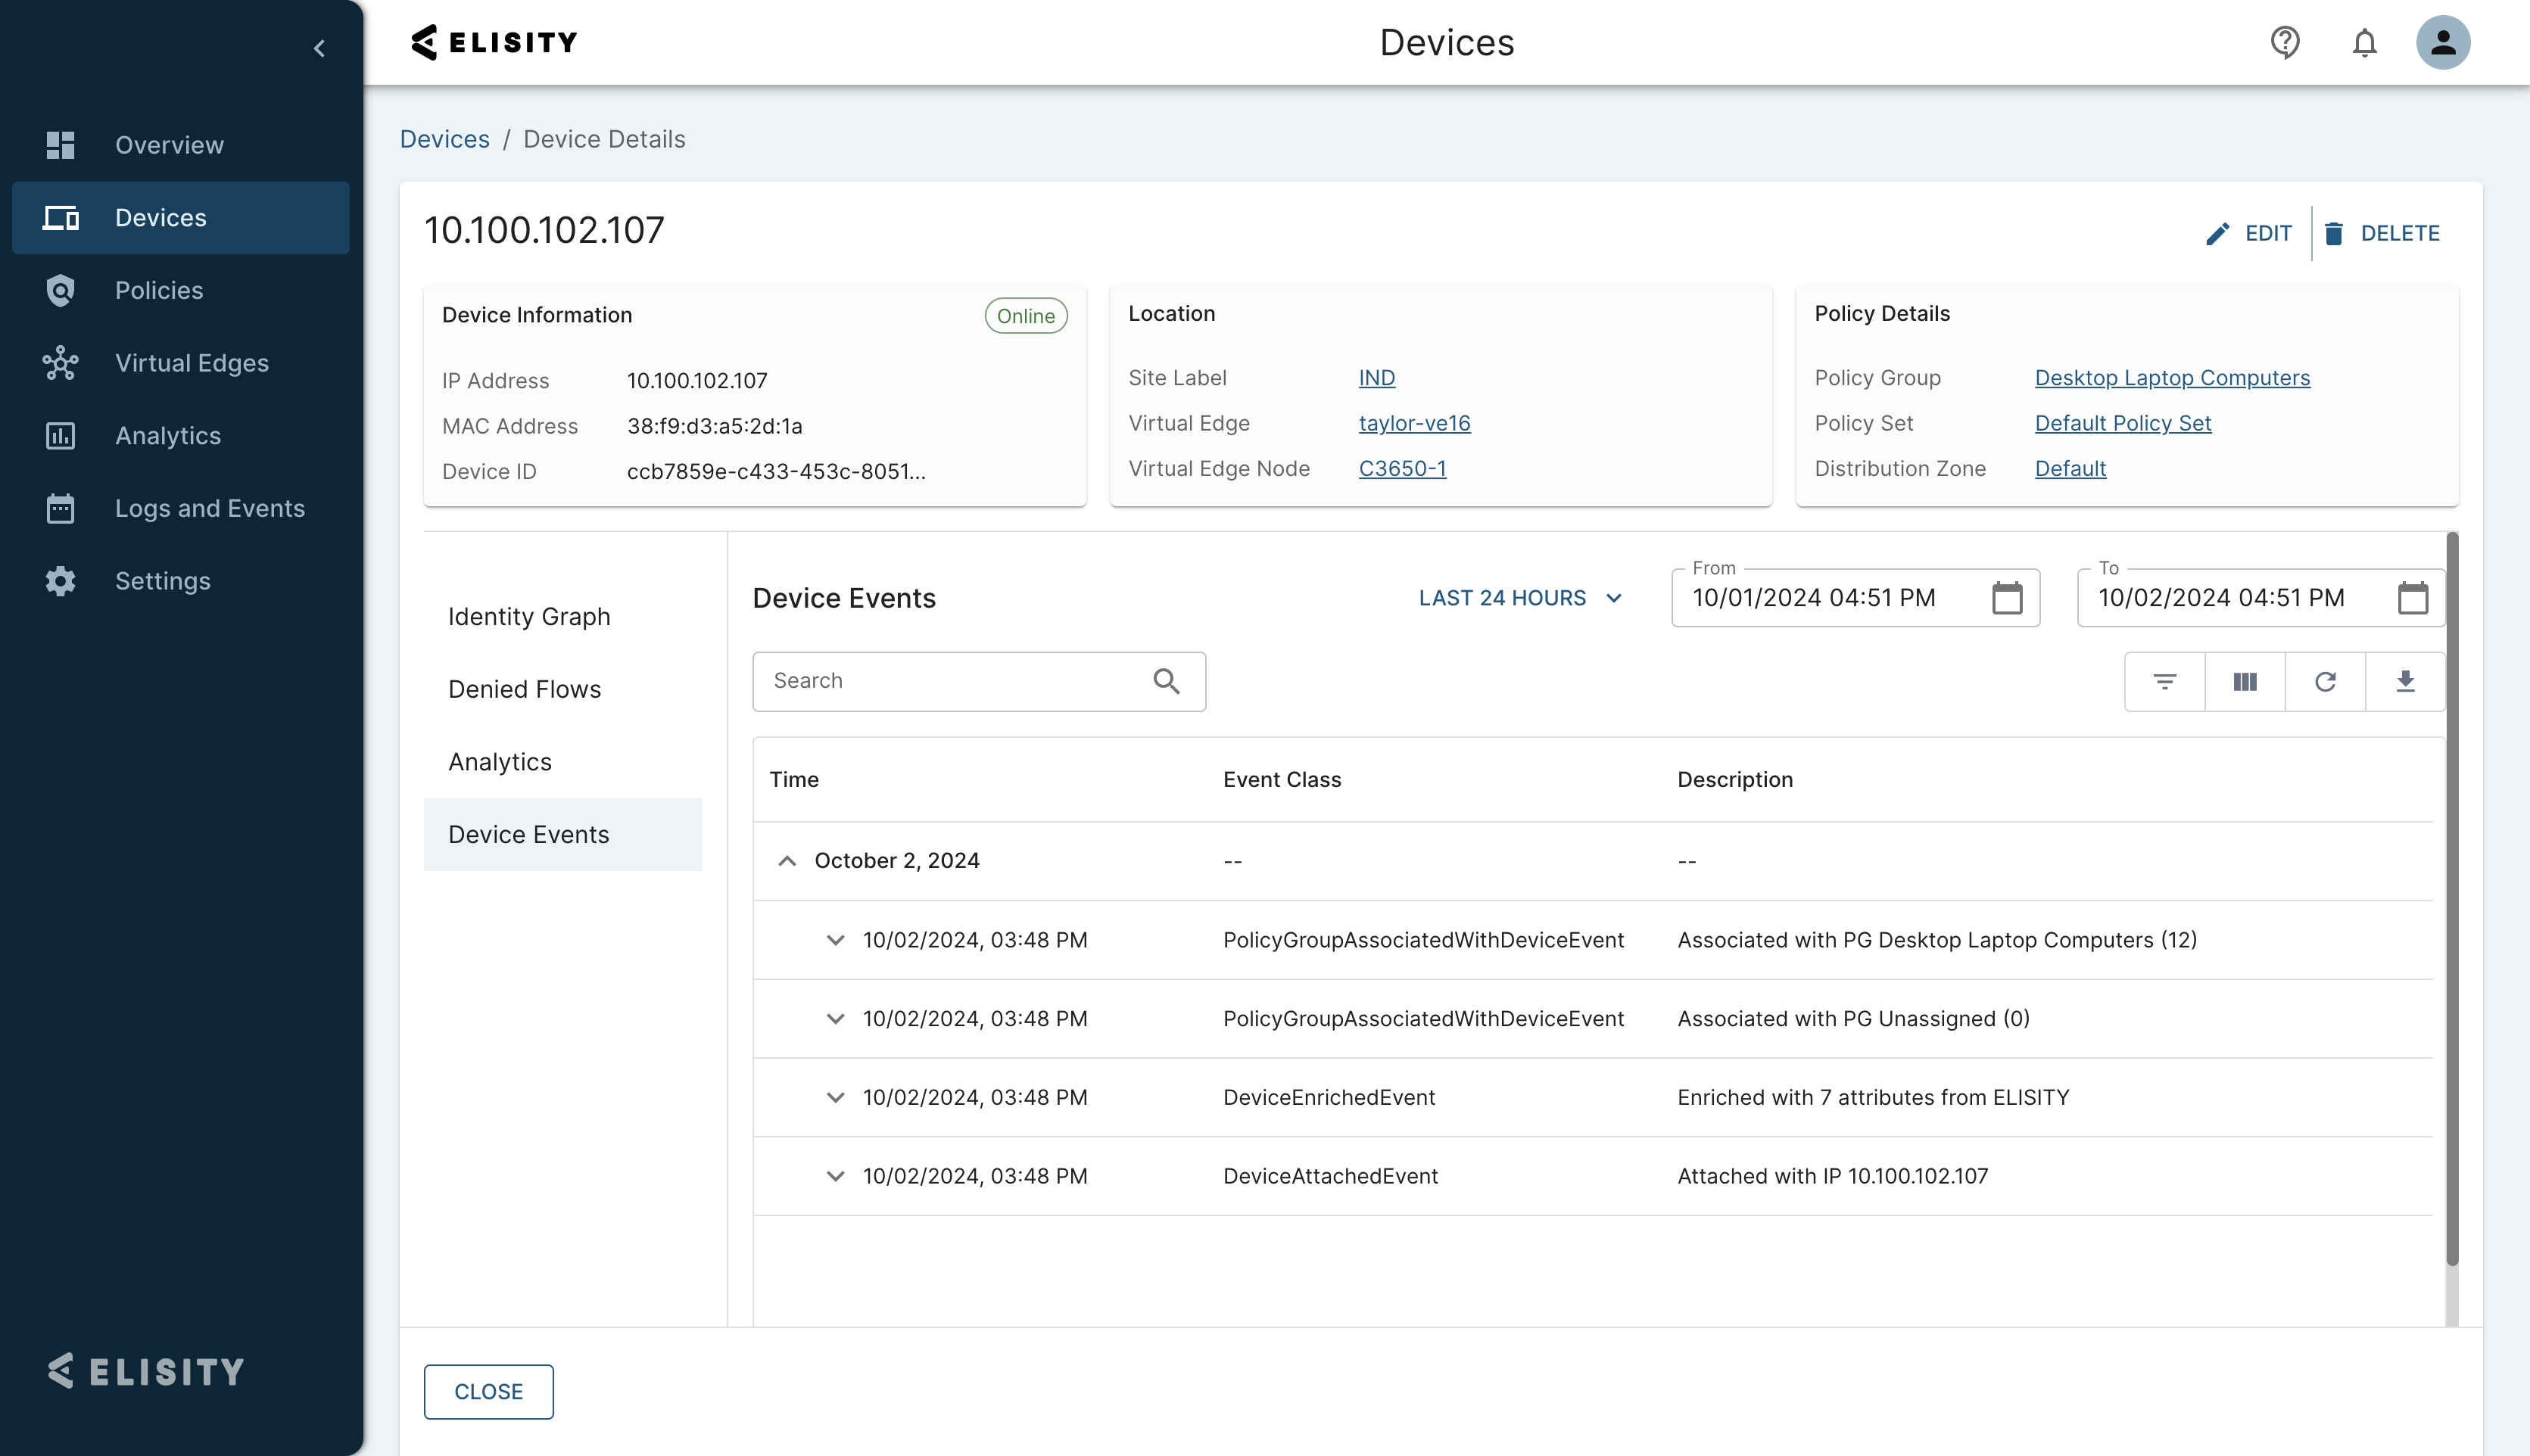Switch to the Denied Flows tab
The width and height of the screenshot is (2530, 1456).
(524, 689)
